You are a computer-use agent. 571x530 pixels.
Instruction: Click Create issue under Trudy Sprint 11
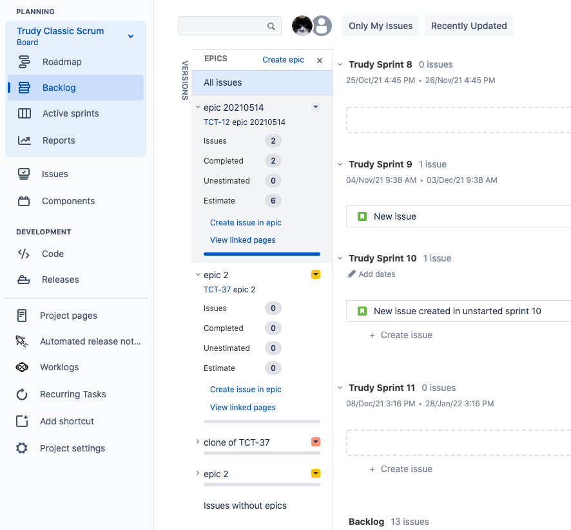(x=407, y=469)
